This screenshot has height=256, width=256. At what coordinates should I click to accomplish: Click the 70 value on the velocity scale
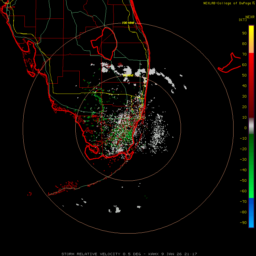244,54
